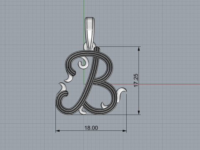Select the 17.25 height dimension text

coord(136,80)
